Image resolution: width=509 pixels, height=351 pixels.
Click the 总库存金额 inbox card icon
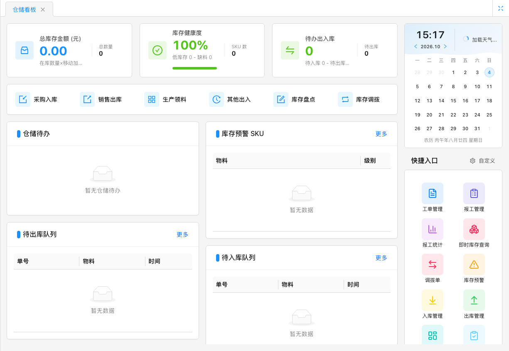click(25, 50)
